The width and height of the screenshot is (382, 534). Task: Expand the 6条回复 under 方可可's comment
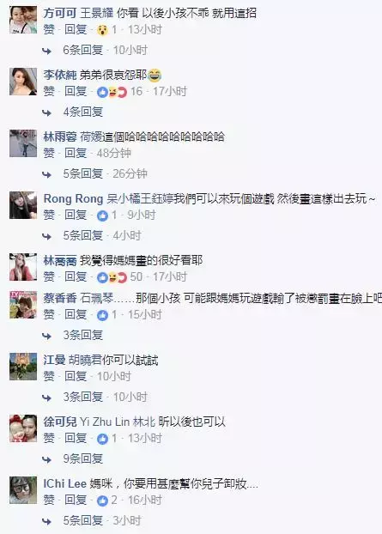click(x=82, y=51)
